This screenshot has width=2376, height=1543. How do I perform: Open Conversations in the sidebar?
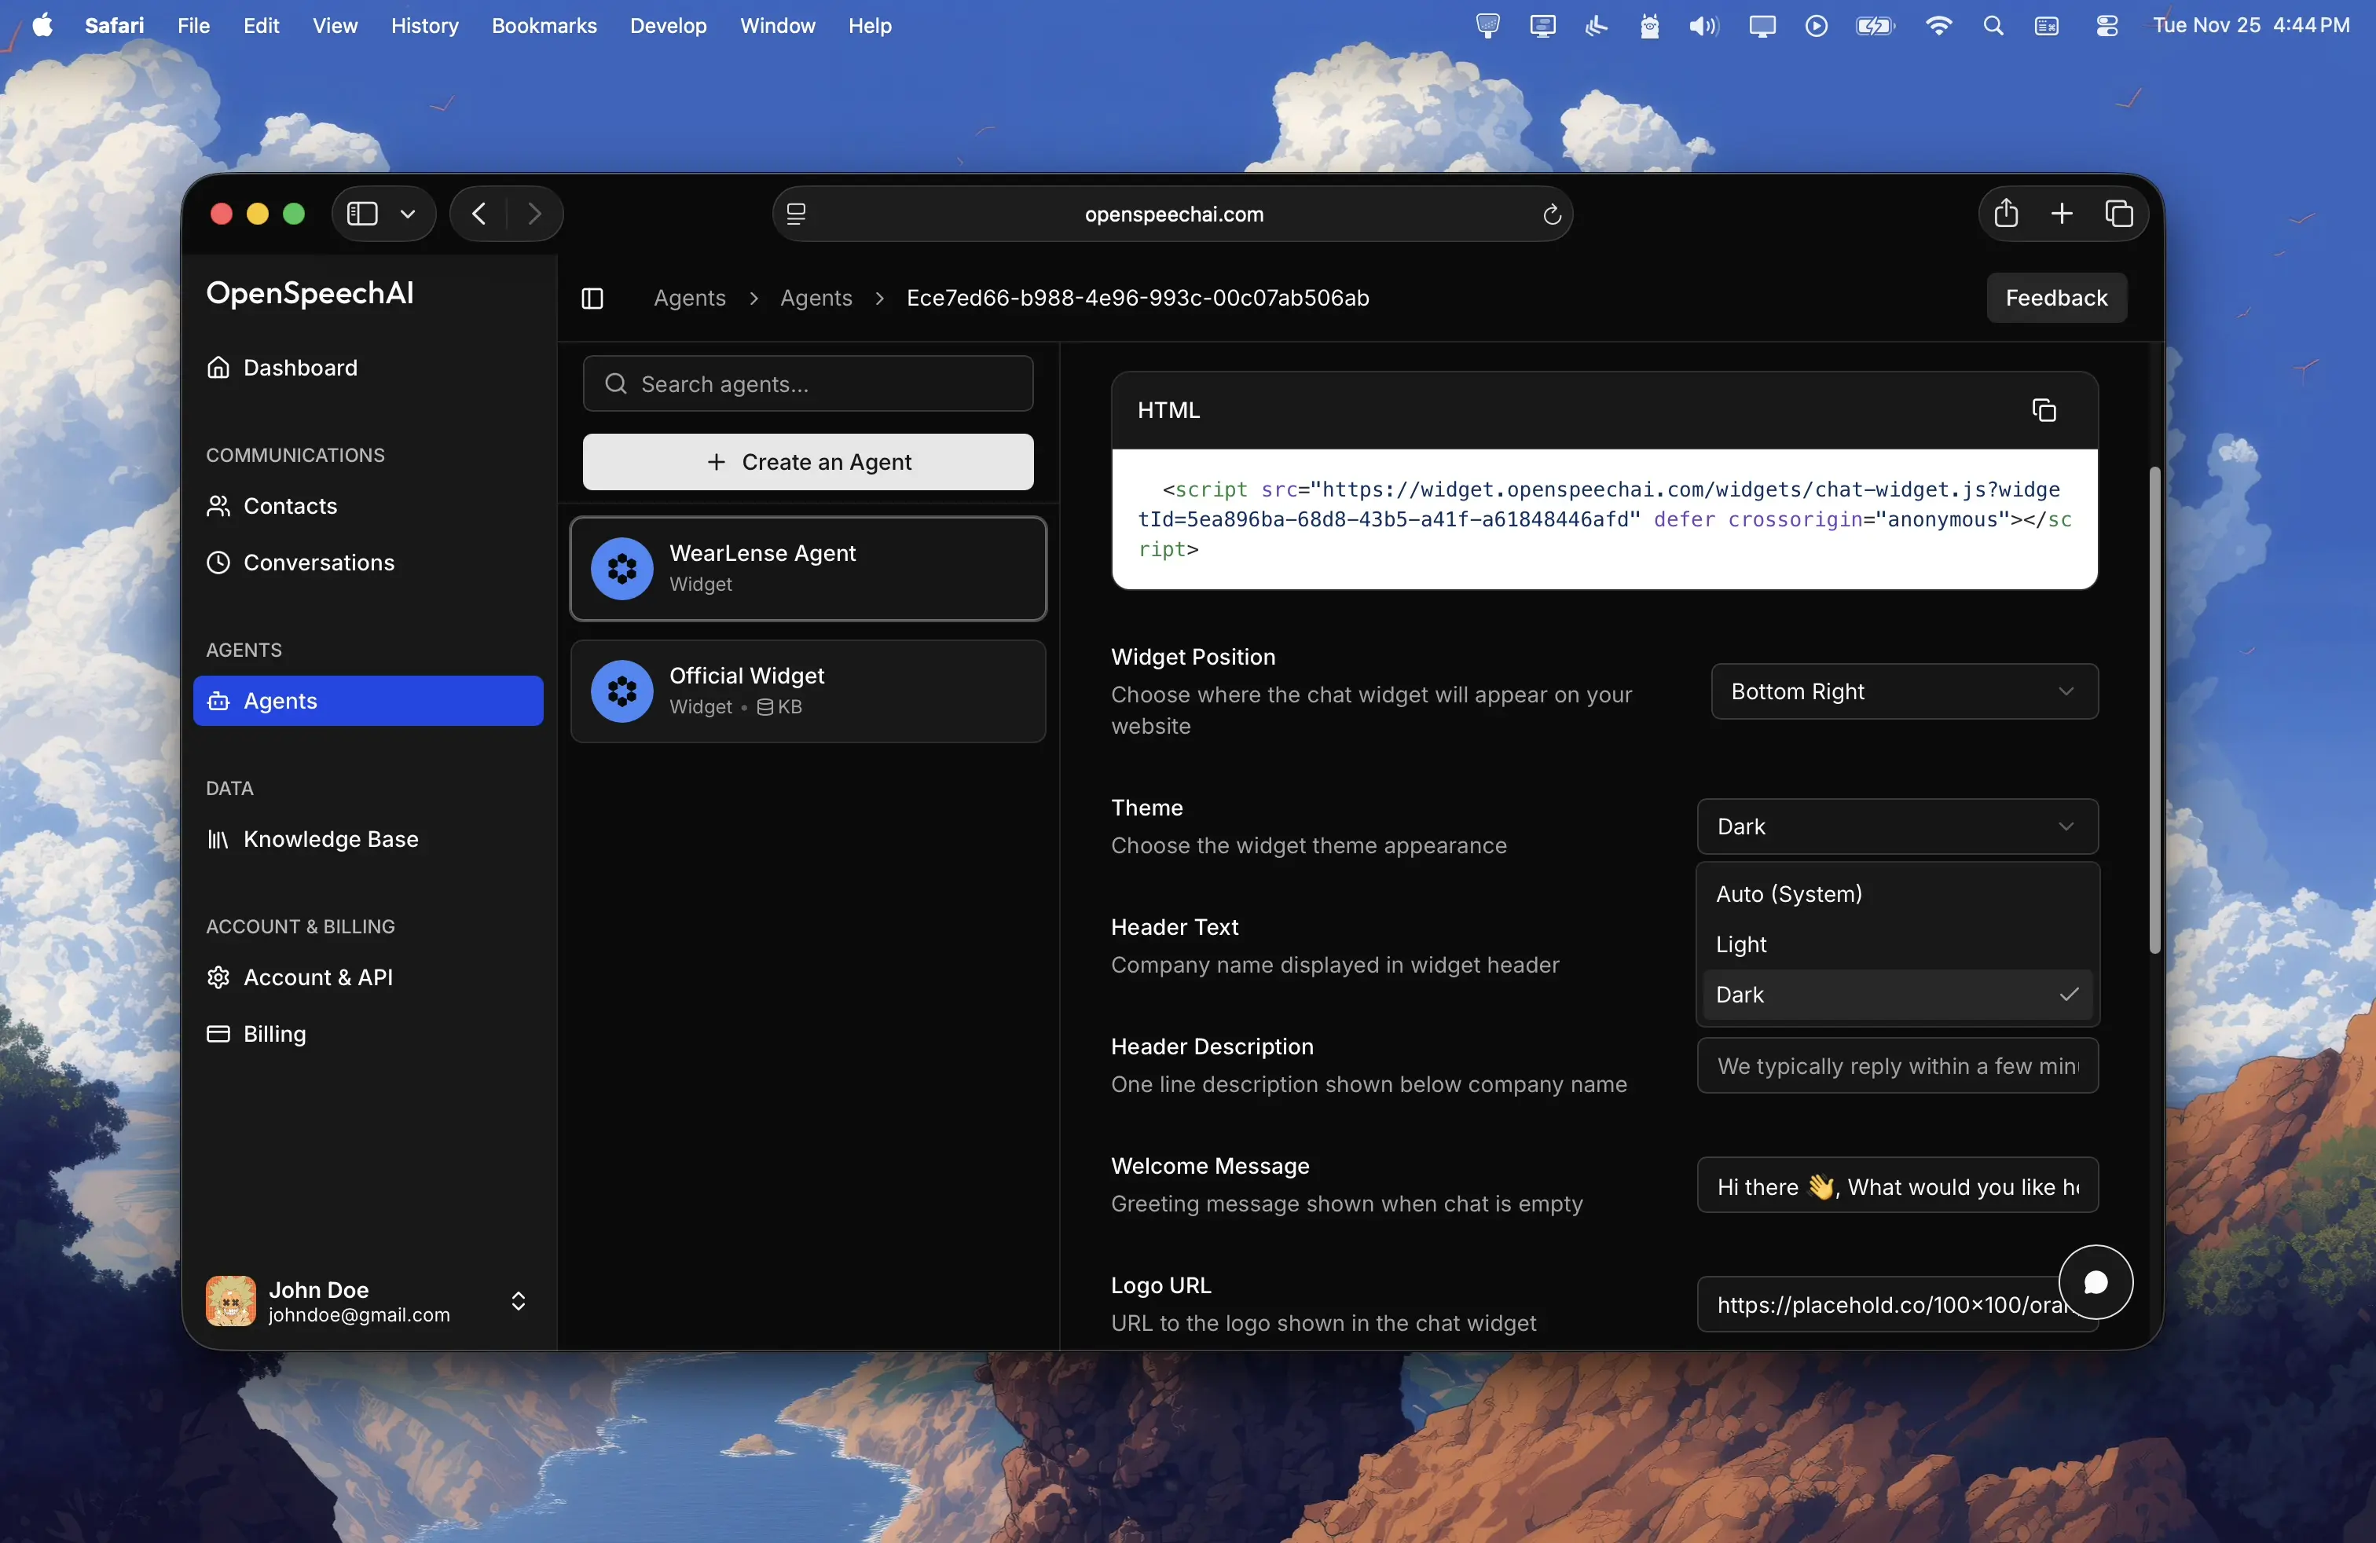tap(368, 563)
